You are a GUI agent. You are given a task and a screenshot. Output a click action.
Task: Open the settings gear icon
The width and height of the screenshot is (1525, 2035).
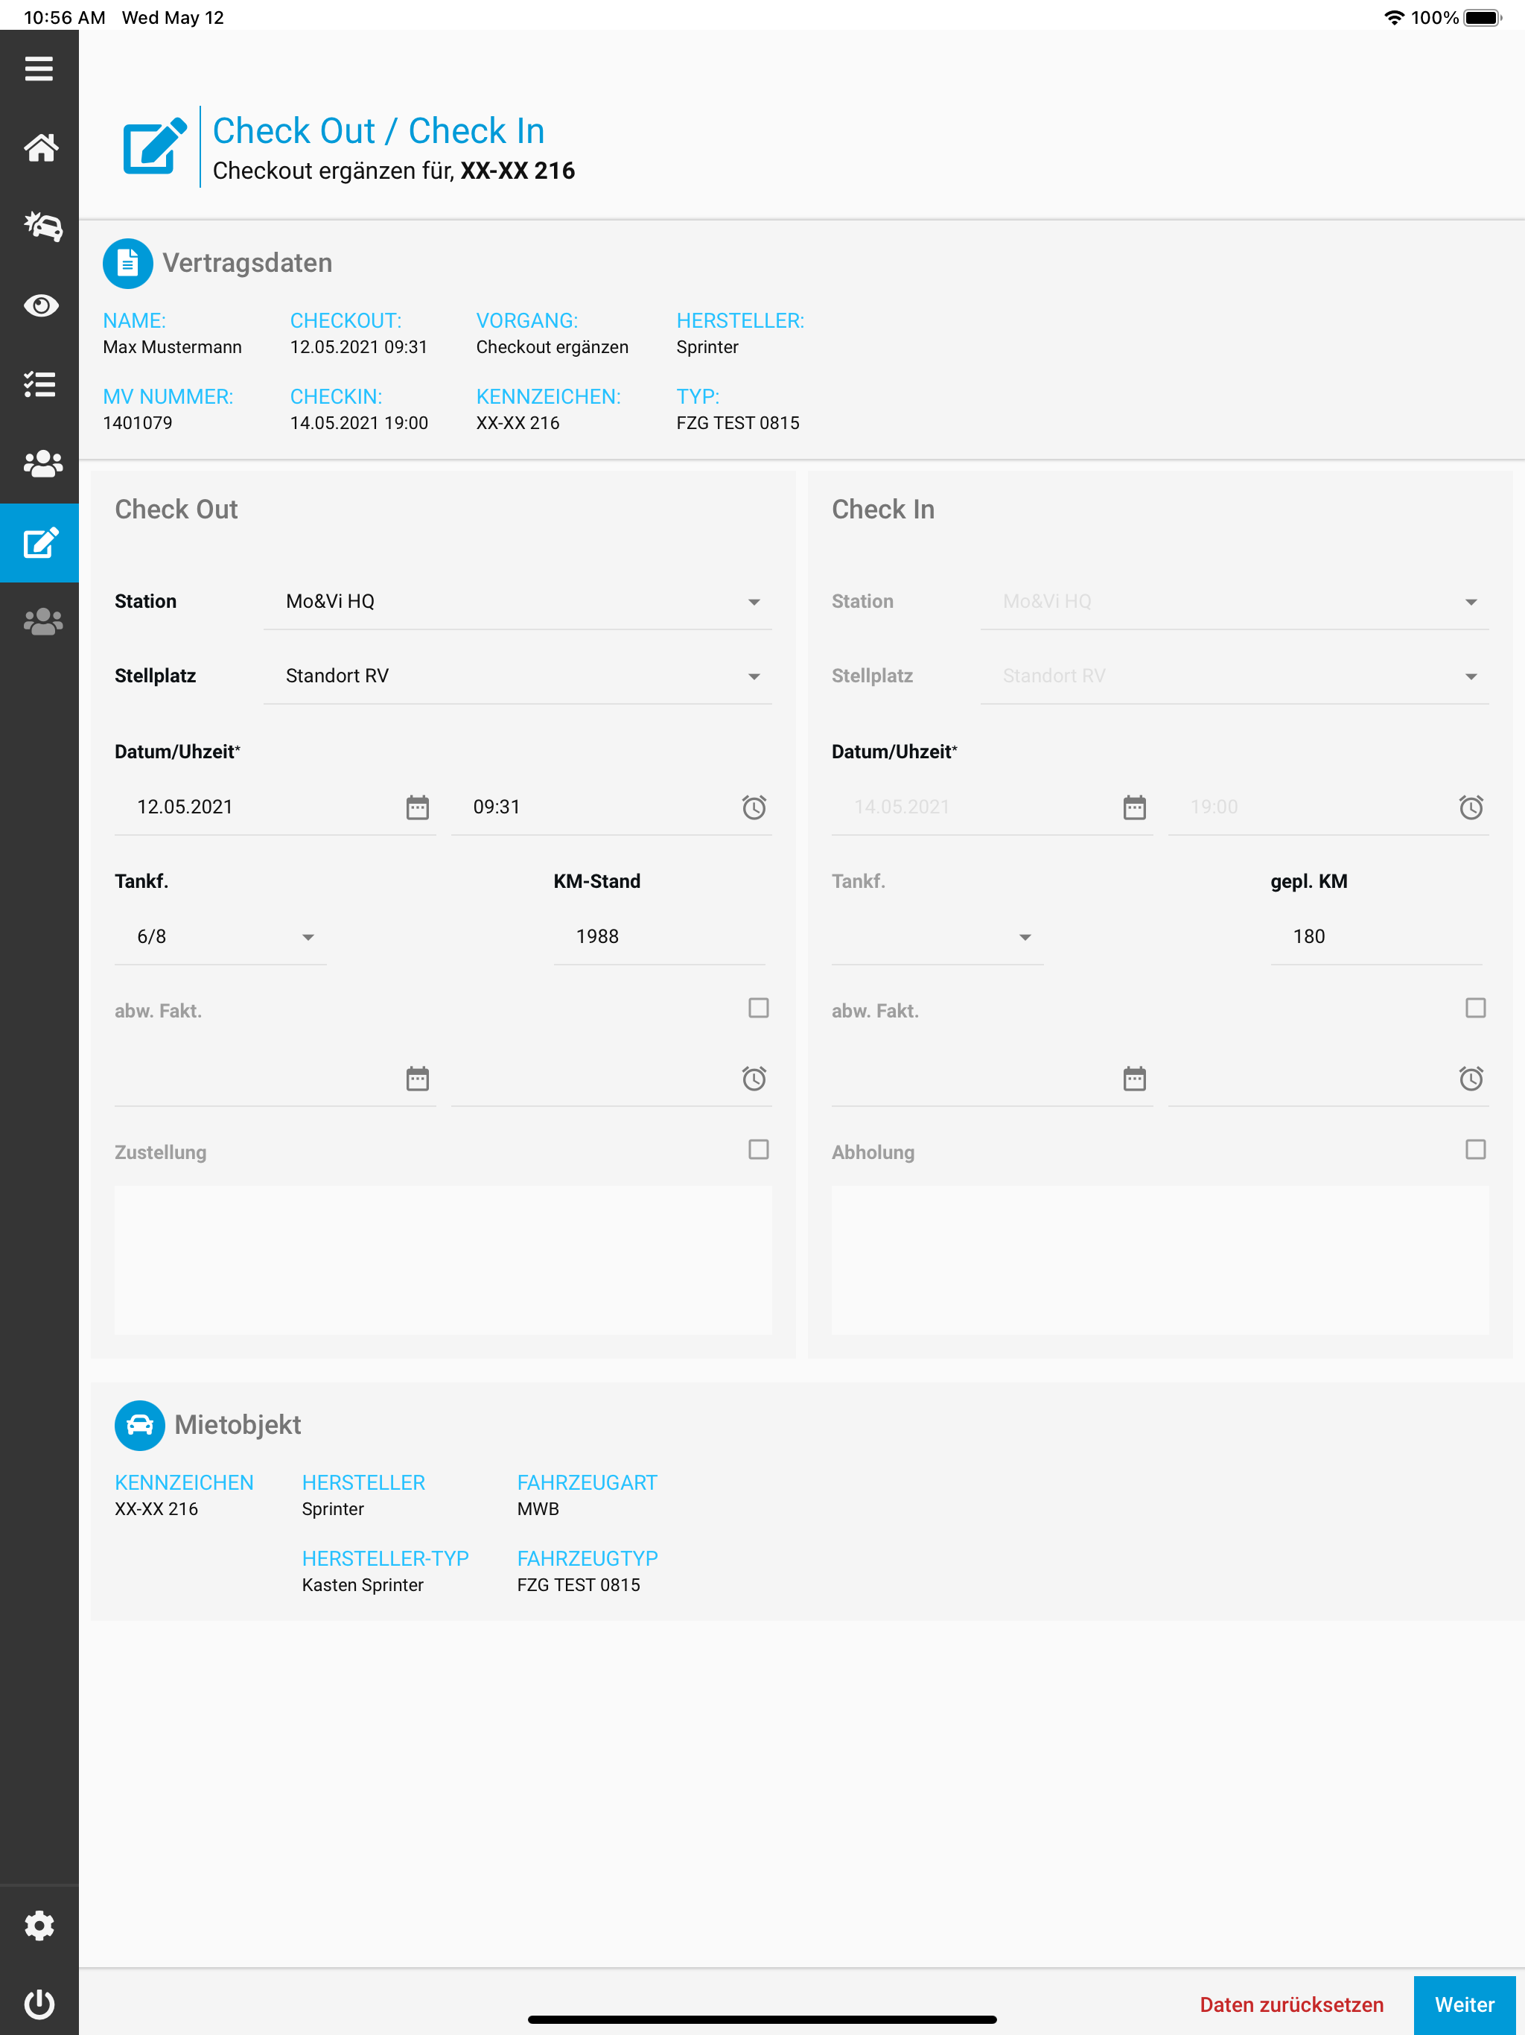pyautogui.click(x=39, y=1925)
